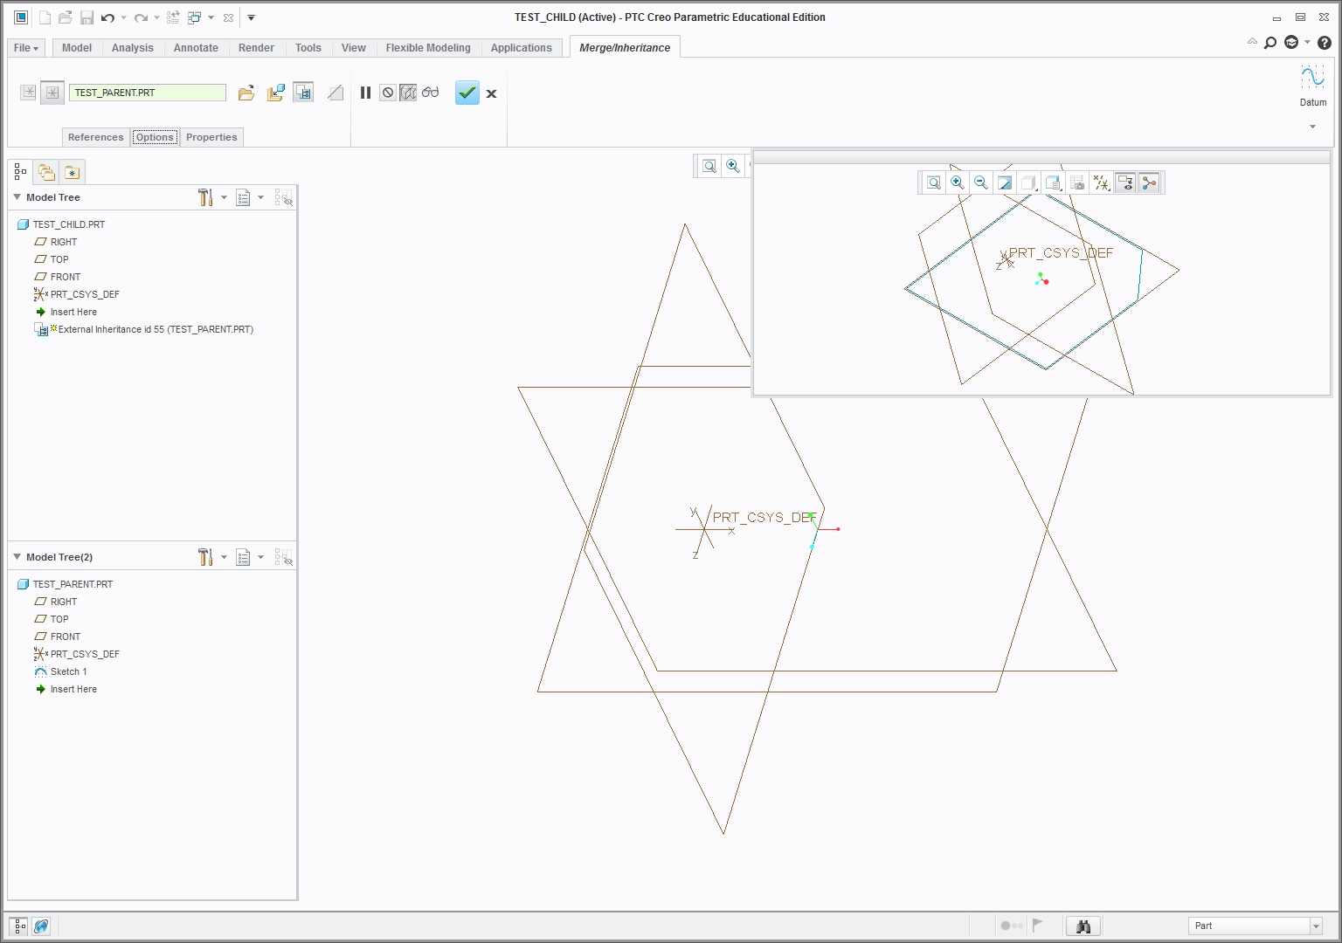1342x943 pixels.
Task: Collapse the Model Tree(2) panel
Action: [x=17, y=557]
